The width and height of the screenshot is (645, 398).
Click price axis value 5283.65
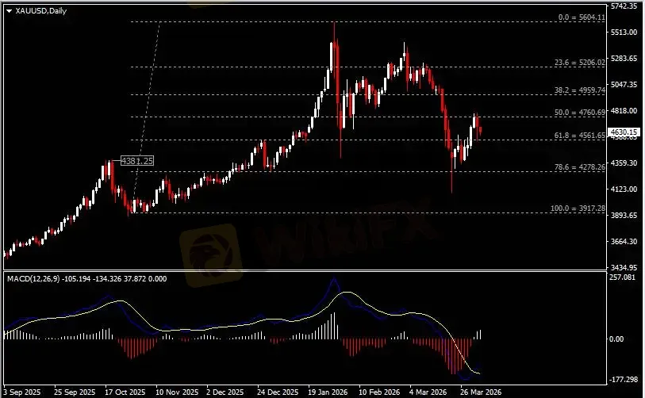click(624, 59)
